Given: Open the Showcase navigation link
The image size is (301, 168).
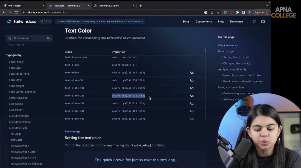Looking at the screenshot, I should pyautogui.click(x=236, y=21).
